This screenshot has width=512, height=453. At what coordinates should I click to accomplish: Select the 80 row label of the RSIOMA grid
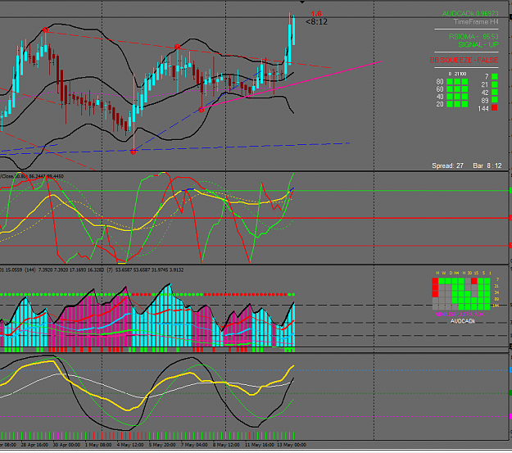tap(440, 82)
